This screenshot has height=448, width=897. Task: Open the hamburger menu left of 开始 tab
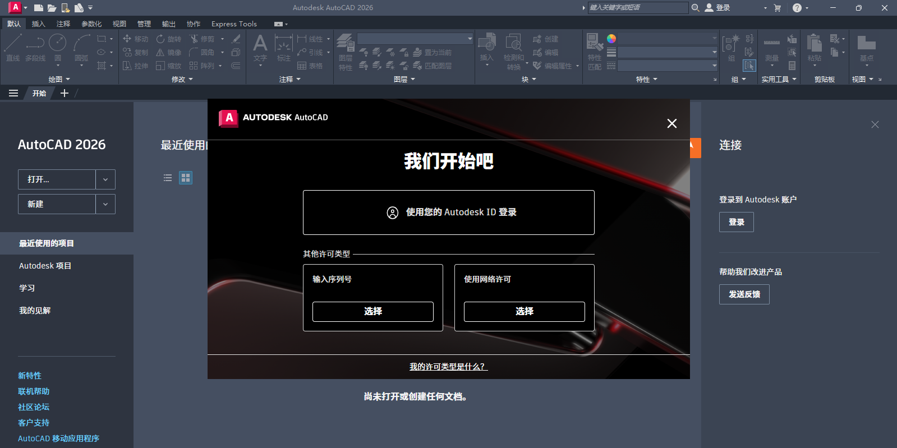coord(13,93)
